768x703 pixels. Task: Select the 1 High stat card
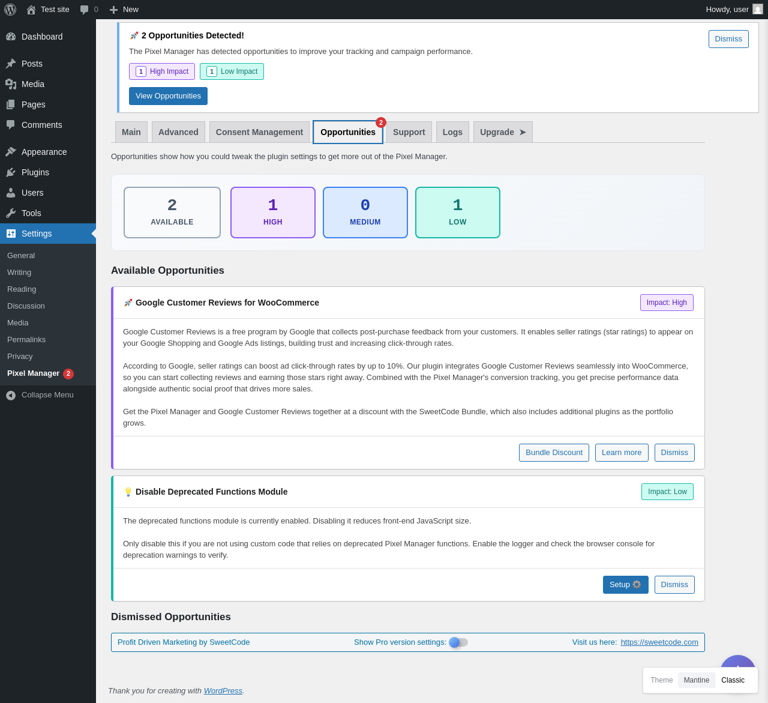(x=273, y=213)
